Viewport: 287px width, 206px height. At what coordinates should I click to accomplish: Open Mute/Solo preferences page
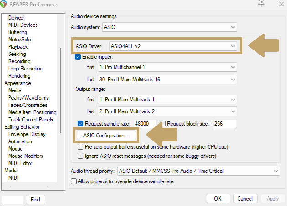tap(20, 40)
